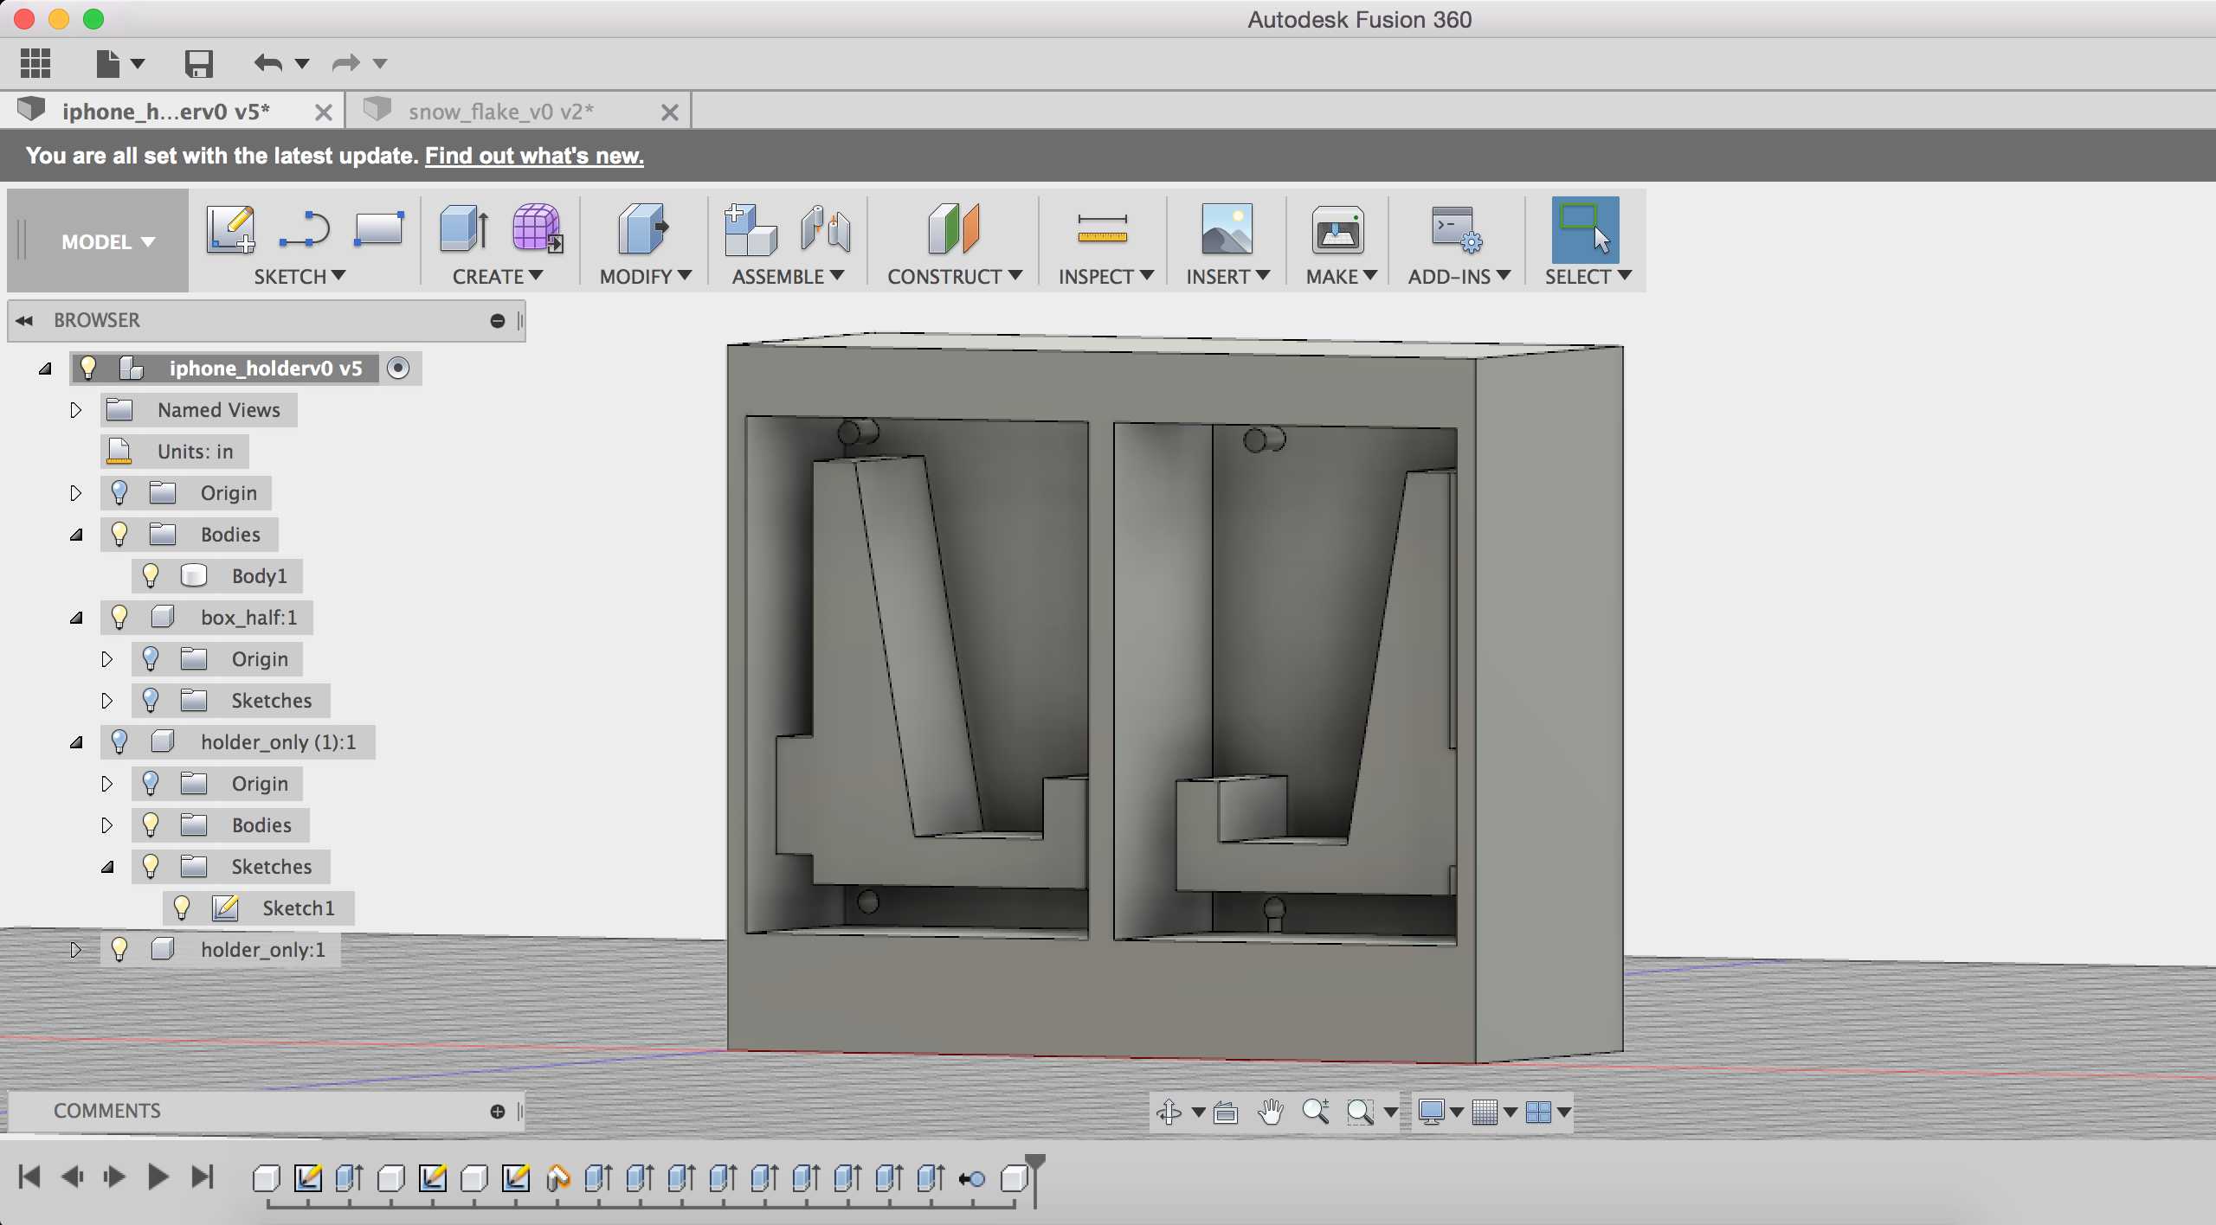Open the CONSTRUCT menu

[955, 277]
